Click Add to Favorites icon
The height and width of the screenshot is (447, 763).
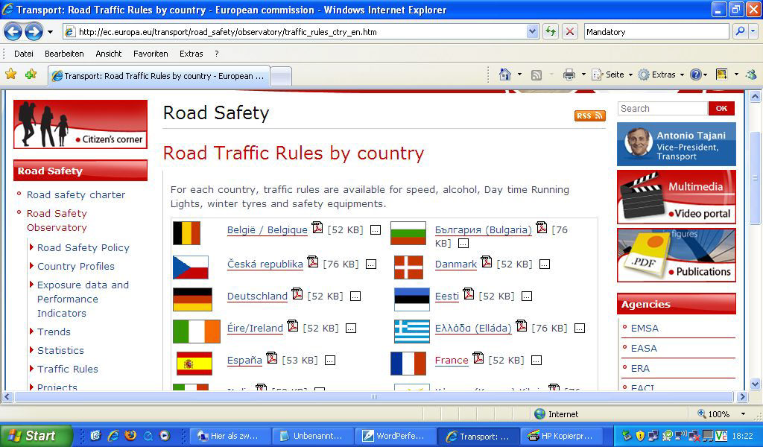point(31,74)
